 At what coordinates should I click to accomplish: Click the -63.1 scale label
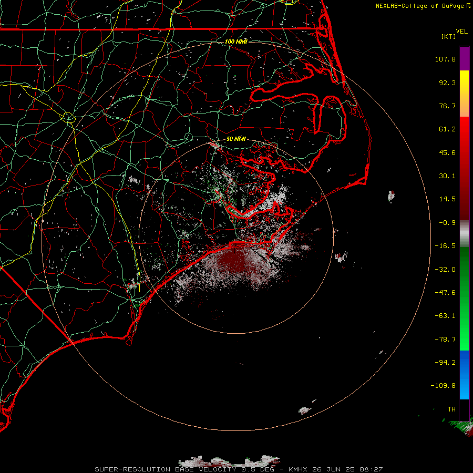pos(445,316)
